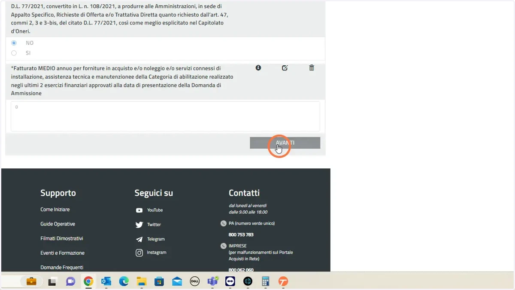515x290 pixels.
Task: Open the YouTube icon in footer
Action: pyautogui.click(x=139, y=211)
